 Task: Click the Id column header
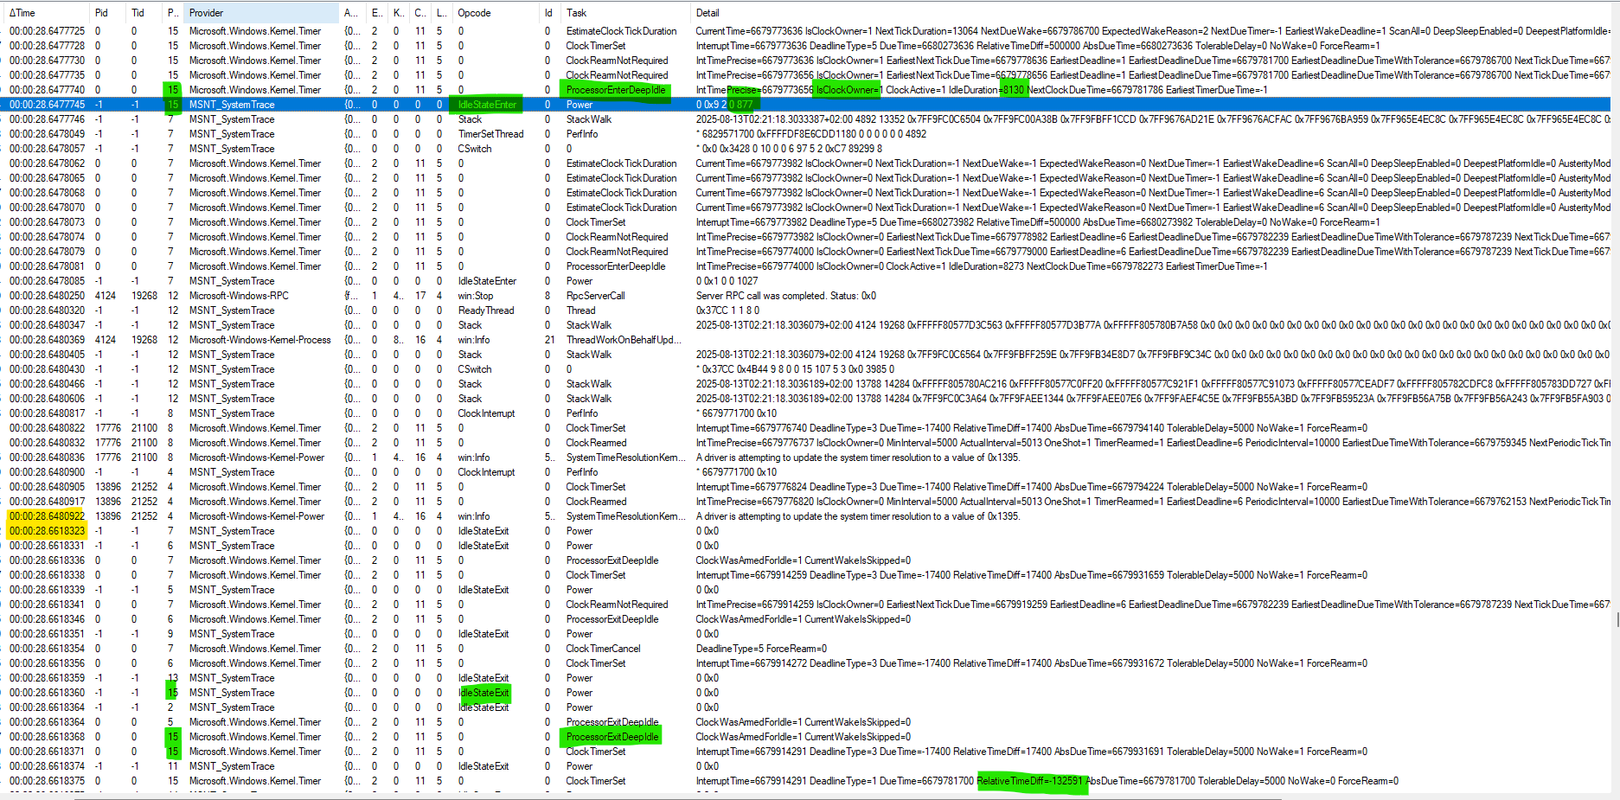click(x=548, y=13)
